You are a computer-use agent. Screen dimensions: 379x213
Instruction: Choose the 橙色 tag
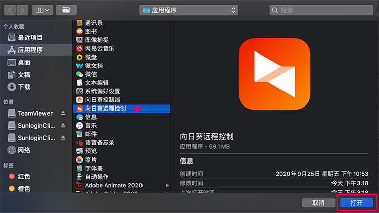click(24, 189)
